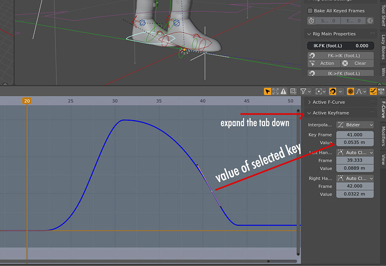Toggle Only Show Errors warning triangle icon
The height and width of the screenshot is (266, 386).
(284, 92)
